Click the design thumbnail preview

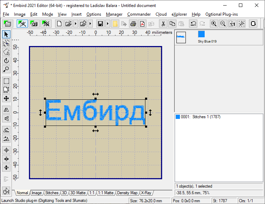click(x=181, y=37)
